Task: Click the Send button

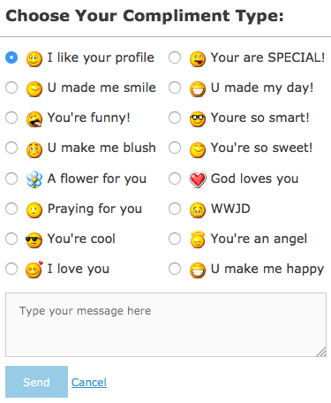Action: coord(36,382)
